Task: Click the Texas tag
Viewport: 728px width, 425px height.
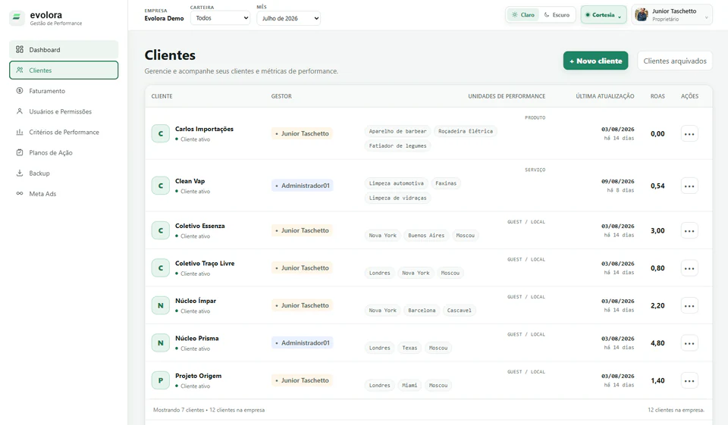Action: click(x=409, y=348)
